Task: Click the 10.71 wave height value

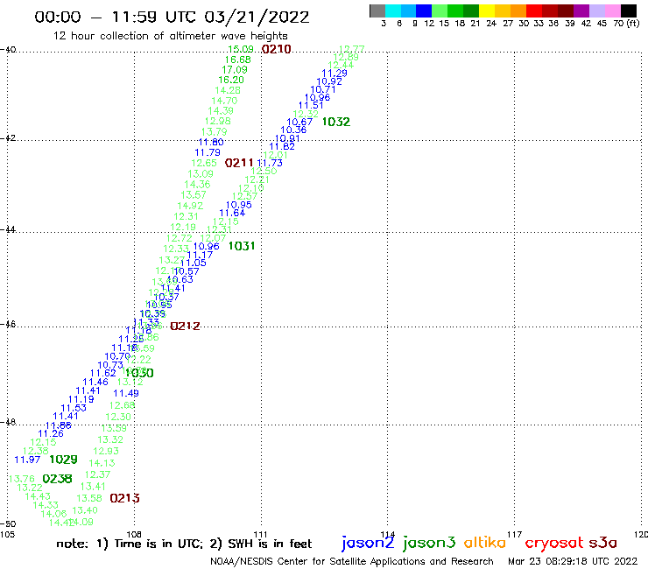Action: point(323,89)
